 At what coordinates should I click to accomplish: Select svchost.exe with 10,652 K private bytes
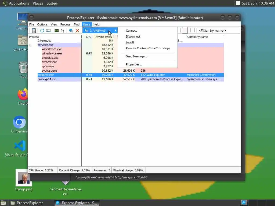click(126, 71)
